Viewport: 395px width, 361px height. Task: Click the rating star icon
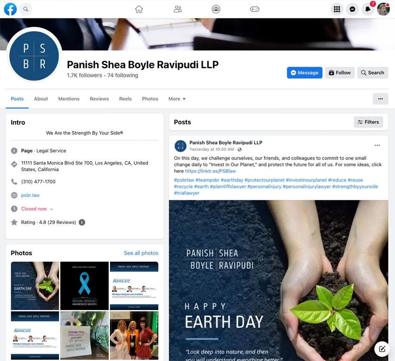coord(14,222)
